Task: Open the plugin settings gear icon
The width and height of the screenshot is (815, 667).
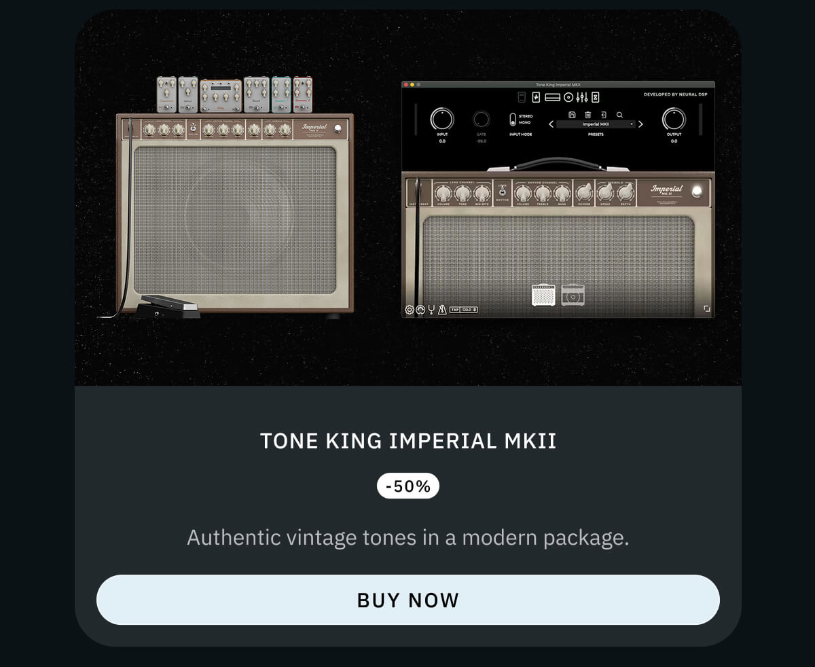Action: pos(409,310)
